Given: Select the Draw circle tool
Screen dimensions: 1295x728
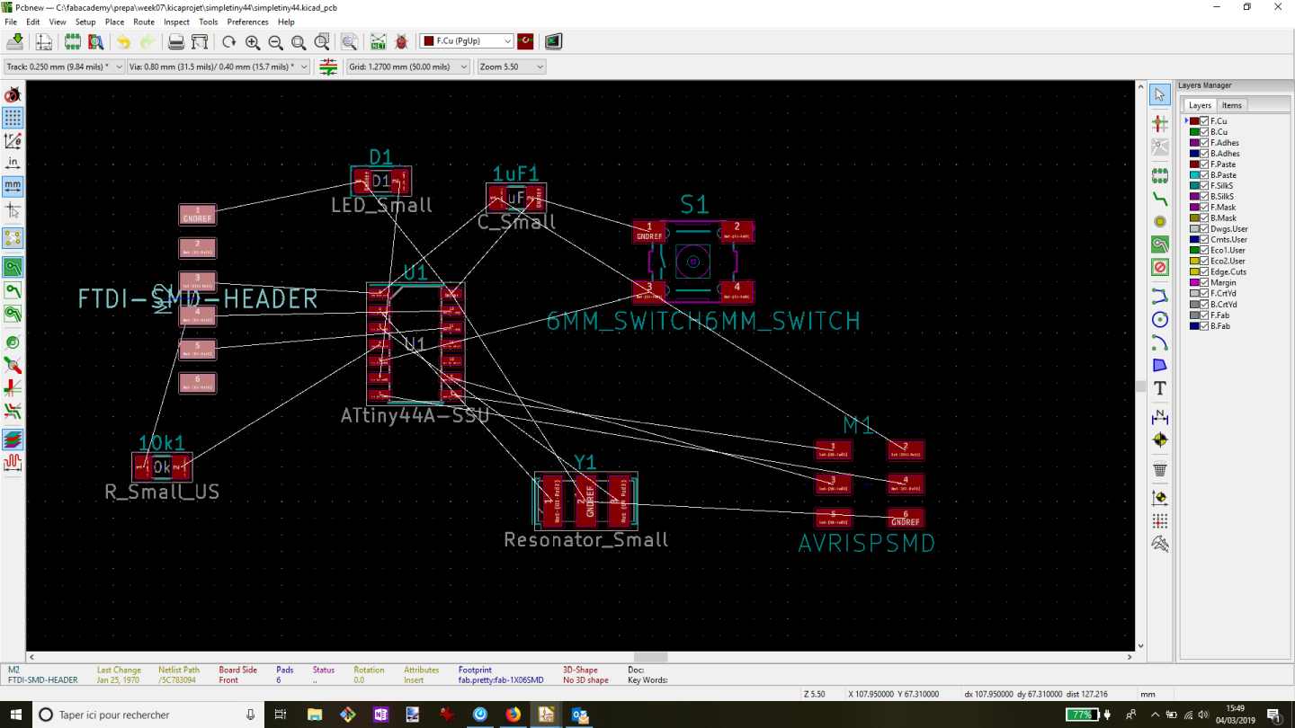Looking at the screenshot, I should (x=1160, y=319).
